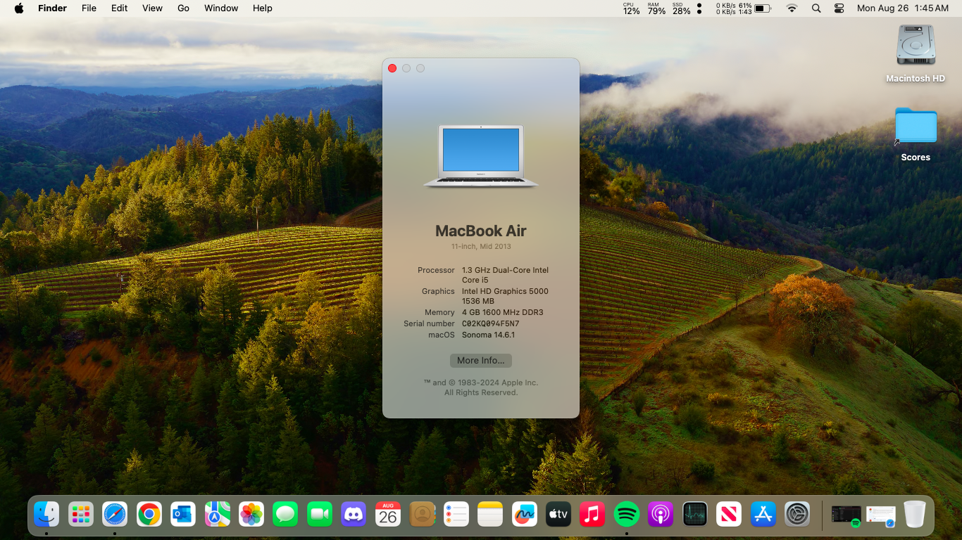Open the Apple menu
The image size is (962, 540).
[19, 8]
